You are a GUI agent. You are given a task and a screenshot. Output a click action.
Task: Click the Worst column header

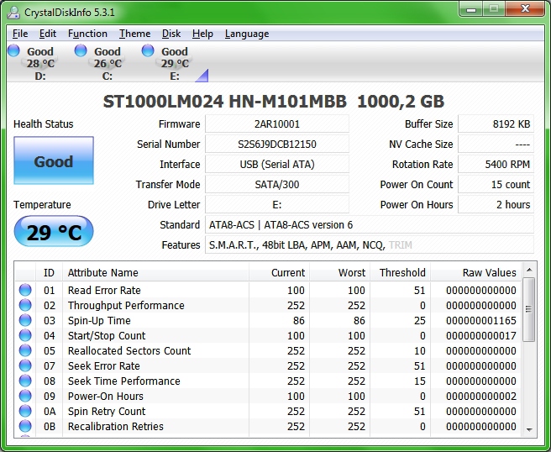point(339,272)
